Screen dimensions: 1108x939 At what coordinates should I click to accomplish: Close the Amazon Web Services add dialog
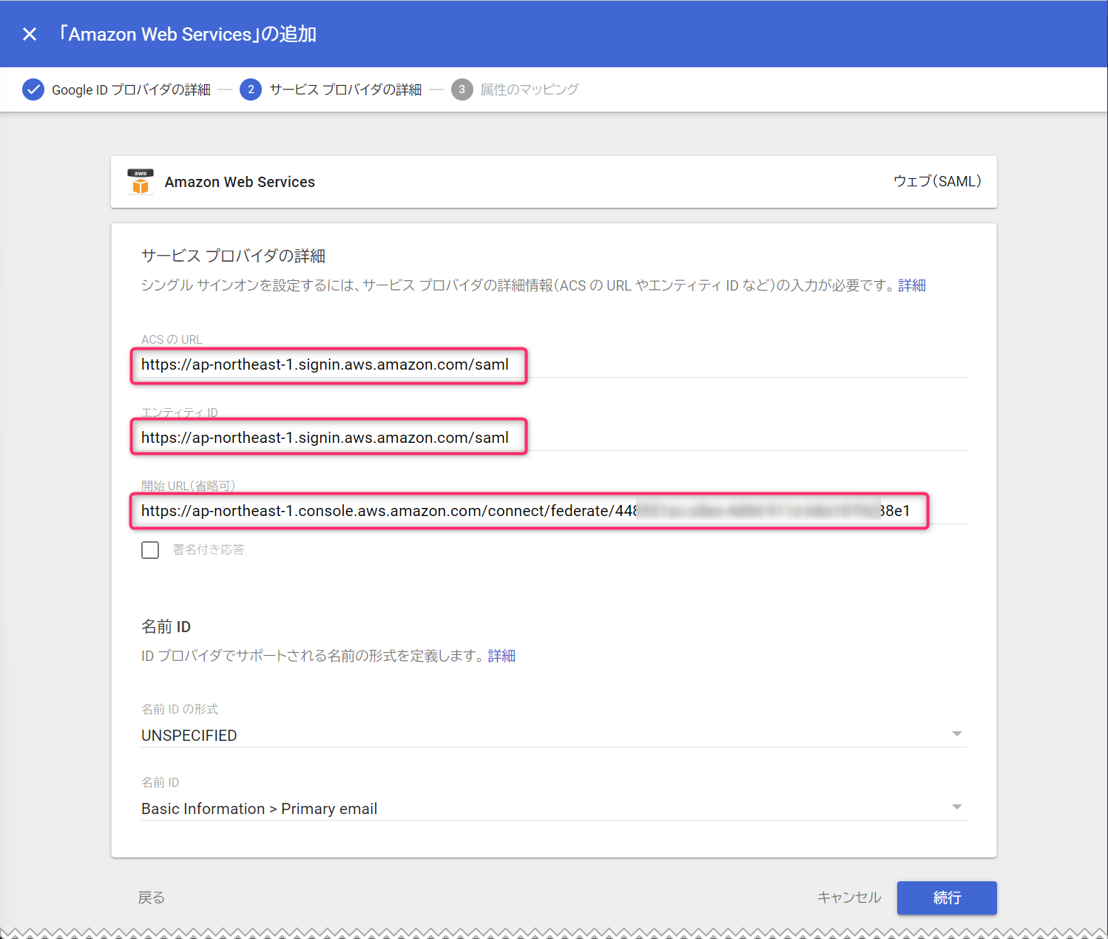tap(30, 34)
